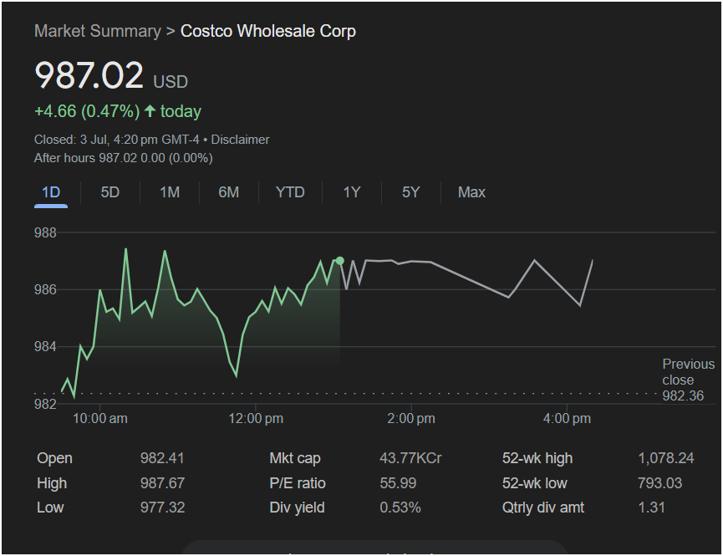The width and height of the screenshot is (723, 556).
Task: Click the Low value 977.32
Action: (x=162, y=508)
